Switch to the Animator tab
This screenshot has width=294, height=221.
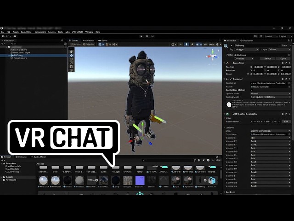tap(89, 41)
